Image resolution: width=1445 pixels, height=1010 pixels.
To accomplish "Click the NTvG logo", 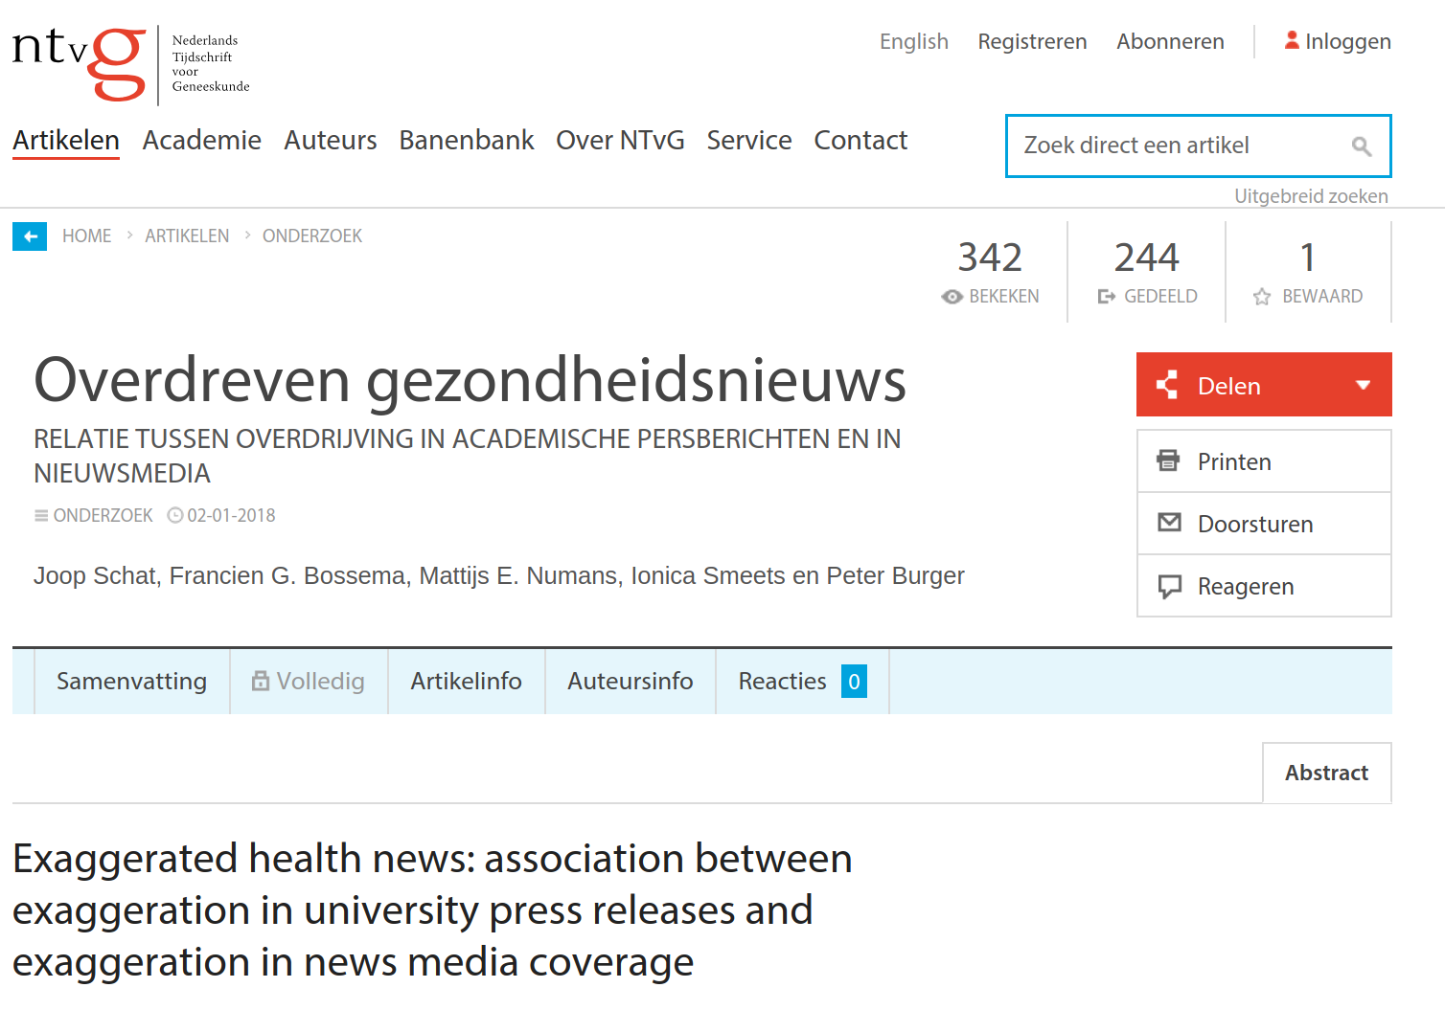I will (80, 63).
